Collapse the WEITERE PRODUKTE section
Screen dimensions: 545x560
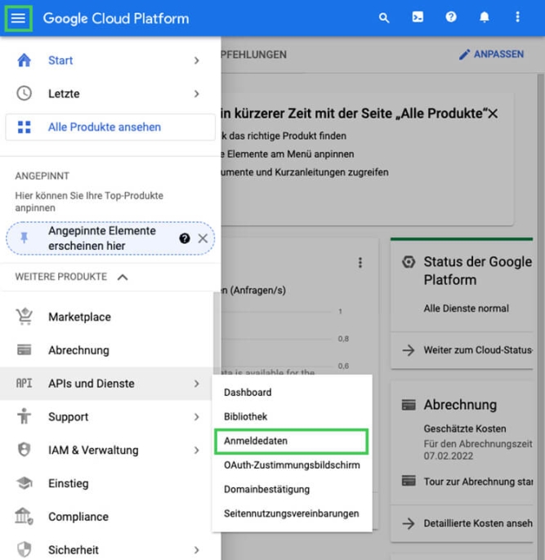(x=123, y=277)
